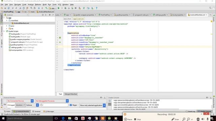
Task: Toggle microphone in the recorder toolbar
Action: click(208, 119)
